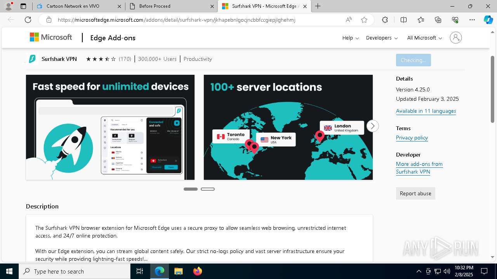Viewport: 497px width, 279px height.
Task: Click the star rating display
Action: (101, 59)
